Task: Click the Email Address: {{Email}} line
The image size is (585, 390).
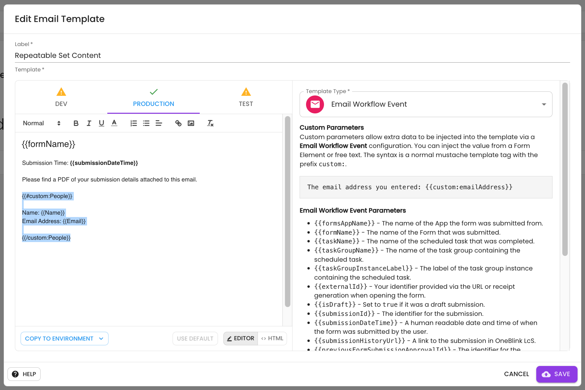Action: (54, 221)
